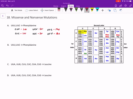Click 'Gly' label in codon table

[118, 59]
